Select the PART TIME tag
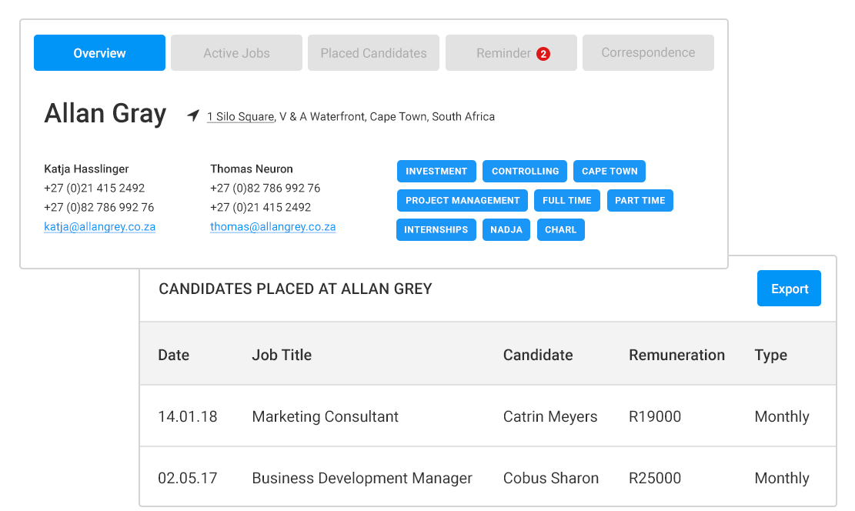The height and width of the screenshot is (511, 855). [640, 201]
